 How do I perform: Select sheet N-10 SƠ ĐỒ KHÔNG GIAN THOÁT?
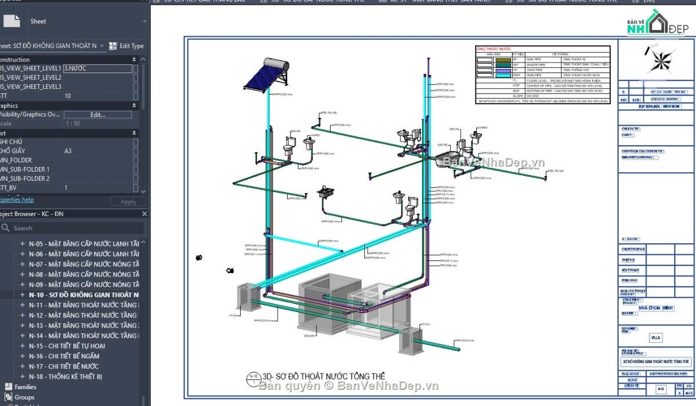pyautogui.click(x=84, y=295)
